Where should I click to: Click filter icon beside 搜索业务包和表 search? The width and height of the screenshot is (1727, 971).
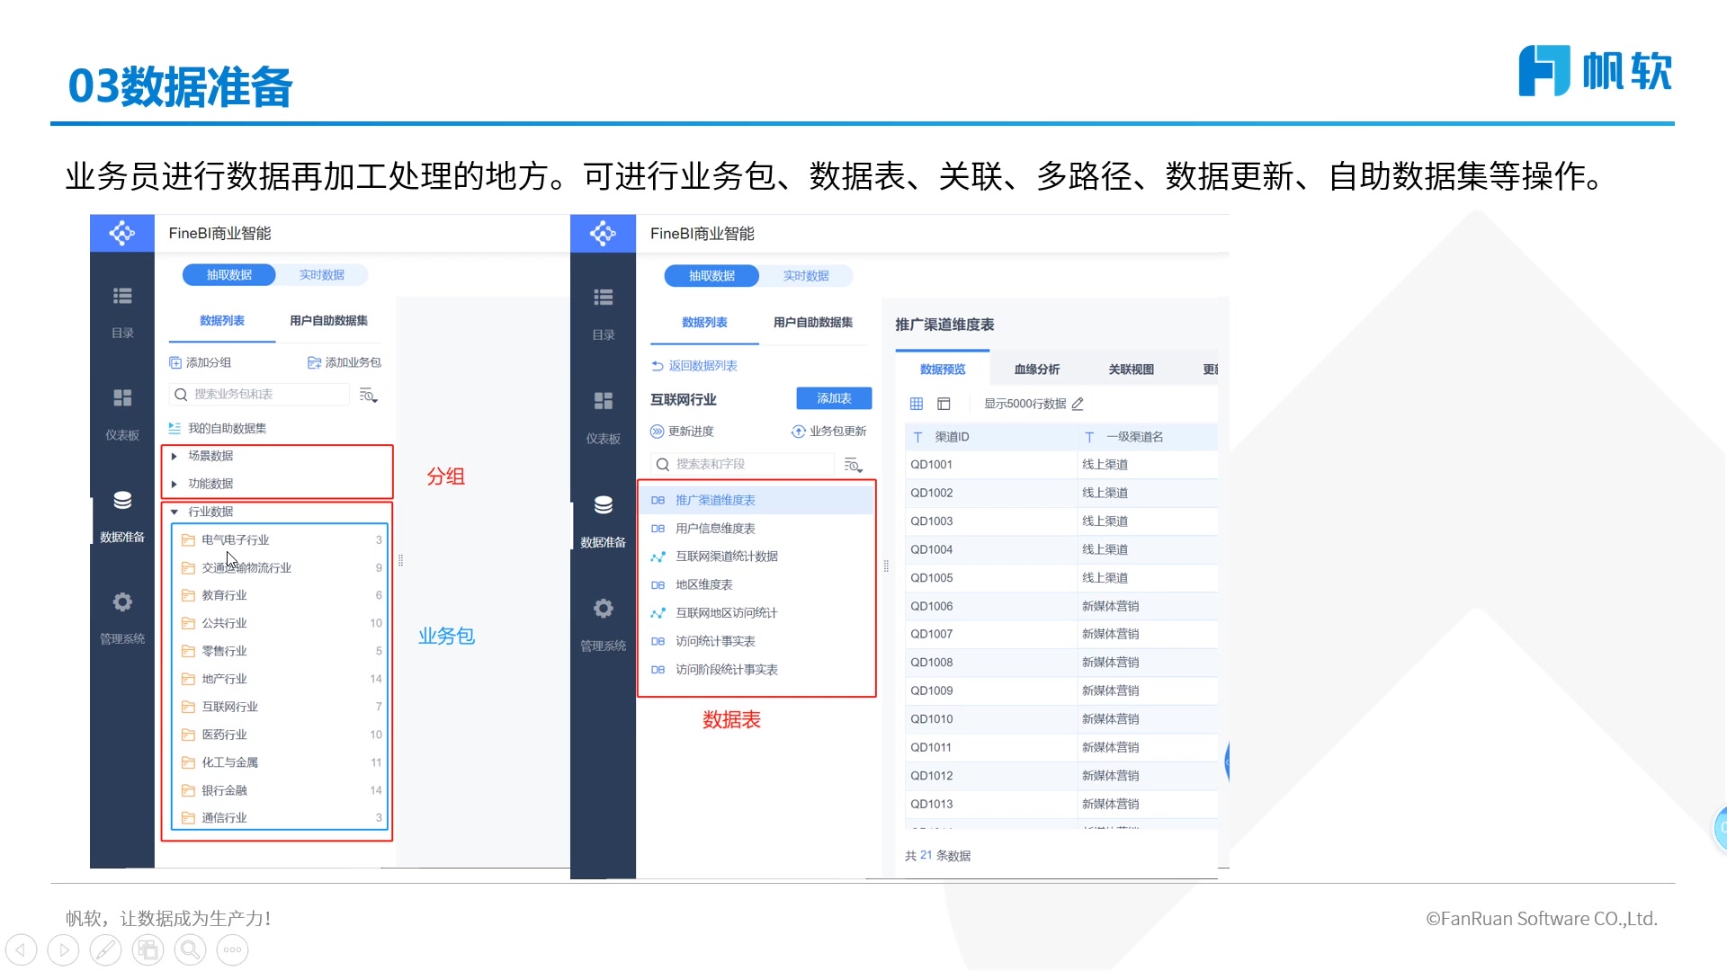click(368, 395)
